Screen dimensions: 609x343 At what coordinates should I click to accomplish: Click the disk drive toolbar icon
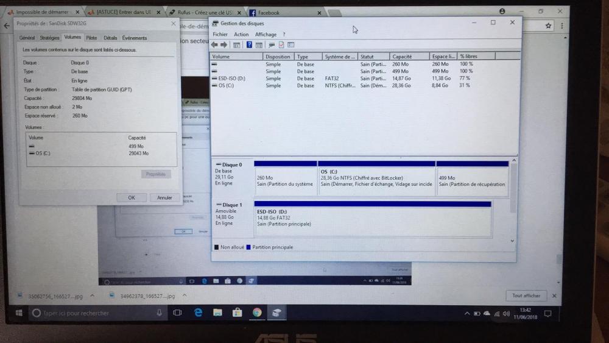272,45
